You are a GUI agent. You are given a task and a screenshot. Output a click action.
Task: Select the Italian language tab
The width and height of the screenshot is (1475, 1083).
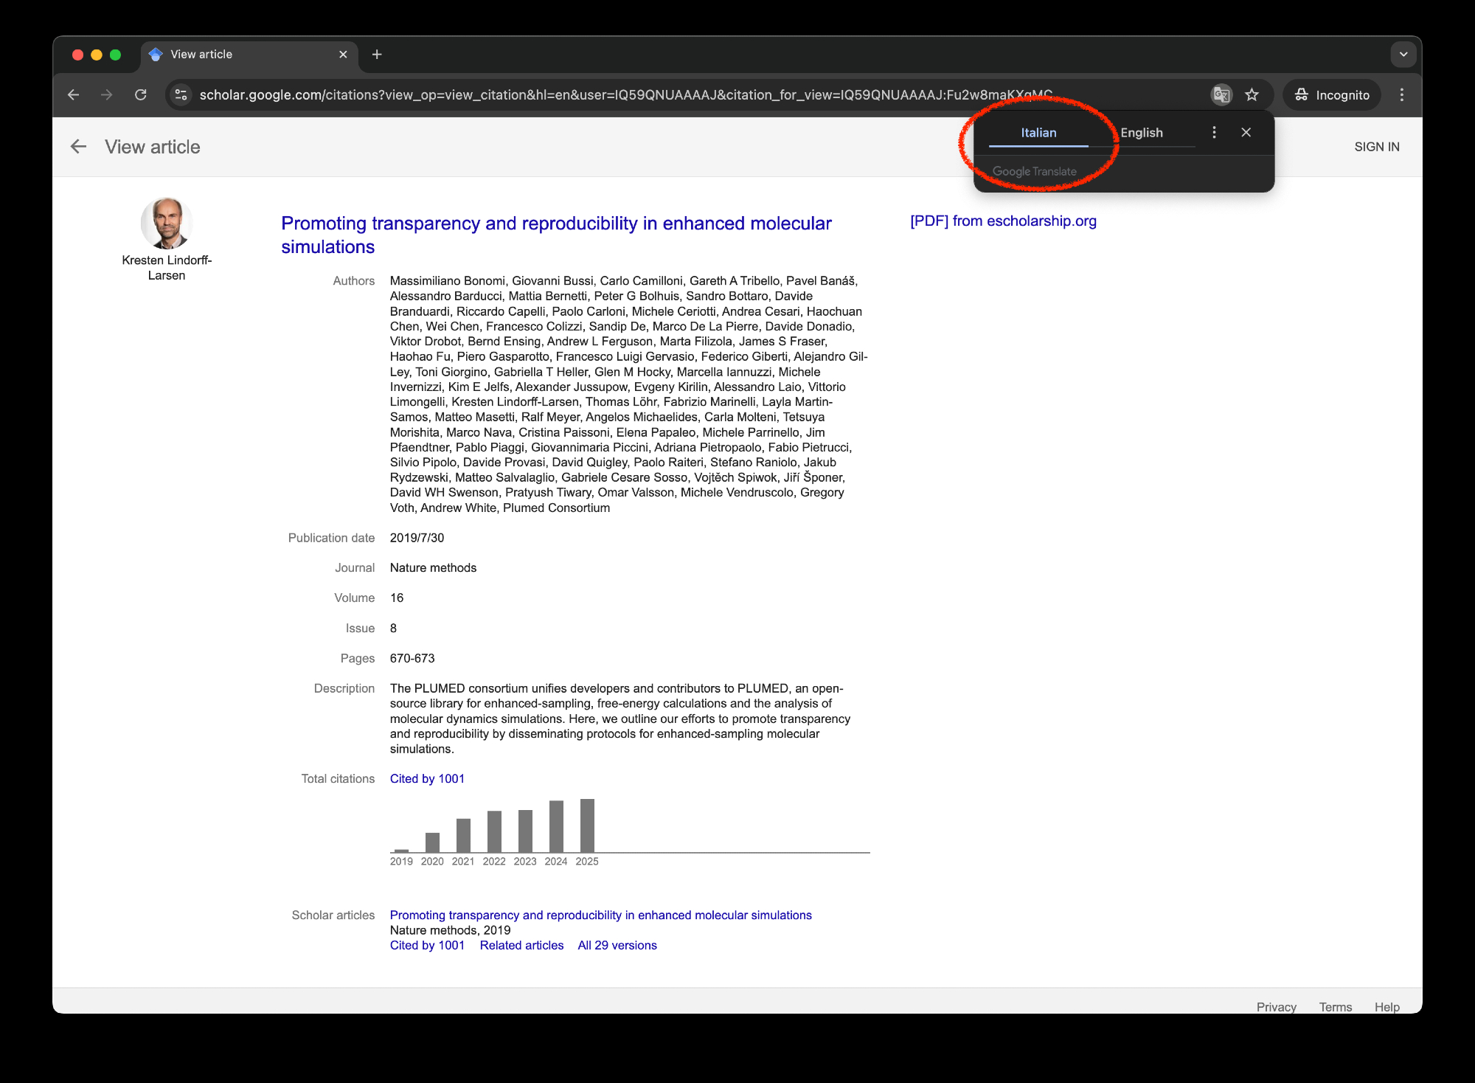click(1038, 133)
